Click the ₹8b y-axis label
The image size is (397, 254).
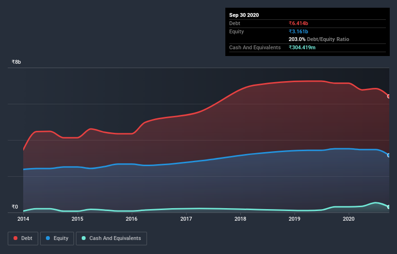click(x=16, y=62)
